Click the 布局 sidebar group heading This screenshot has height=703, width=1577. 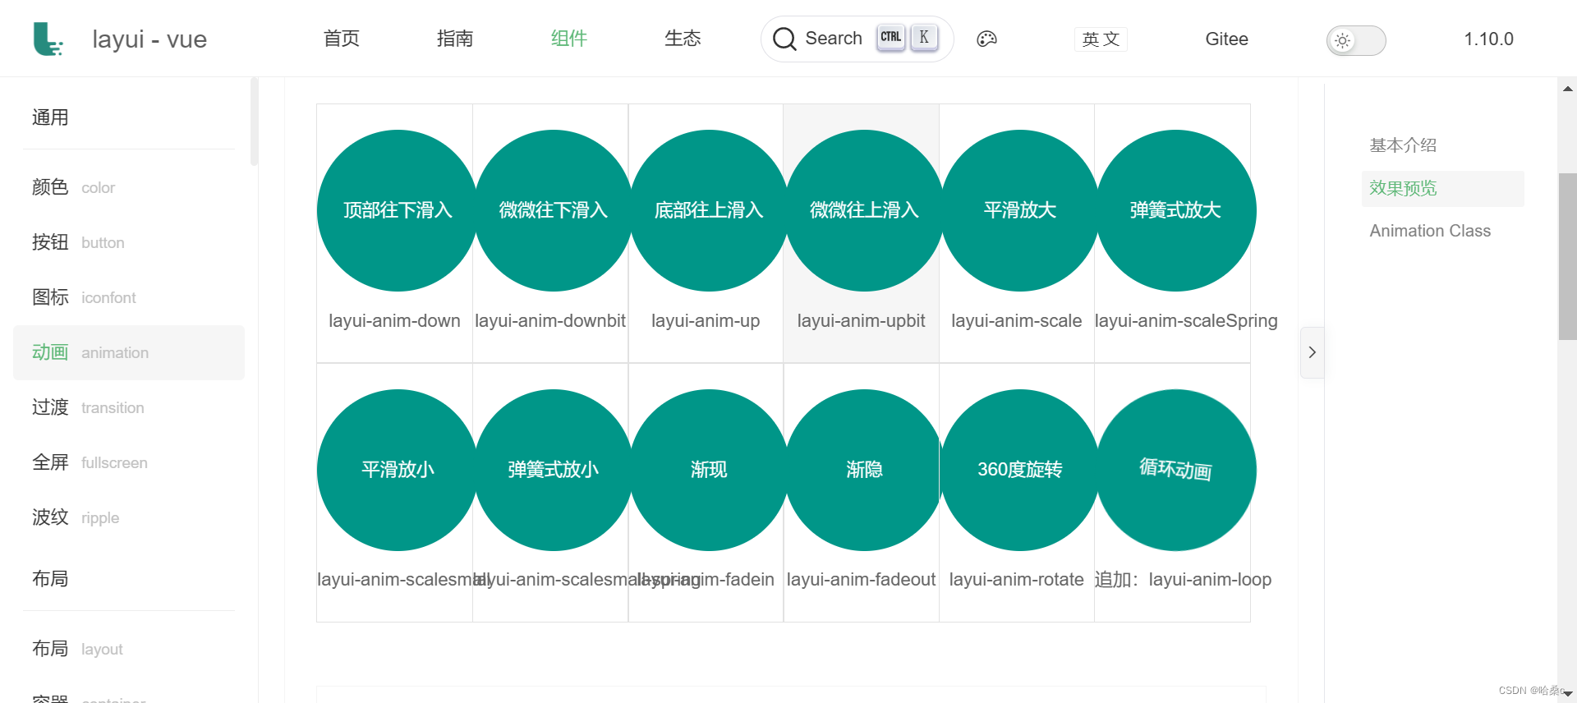coord(50,579)
